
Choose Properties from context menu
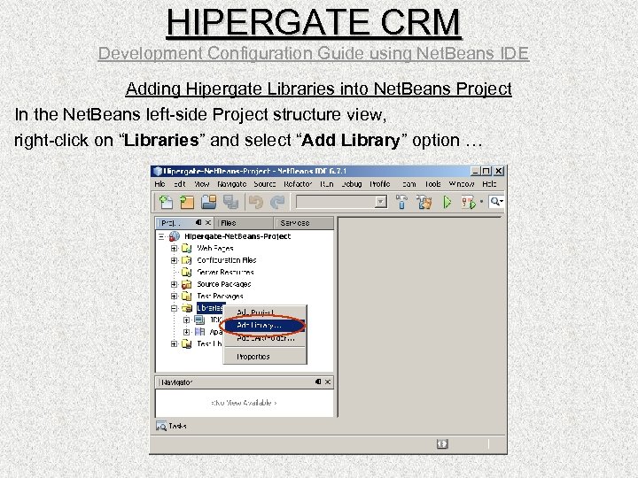[264, 357]
